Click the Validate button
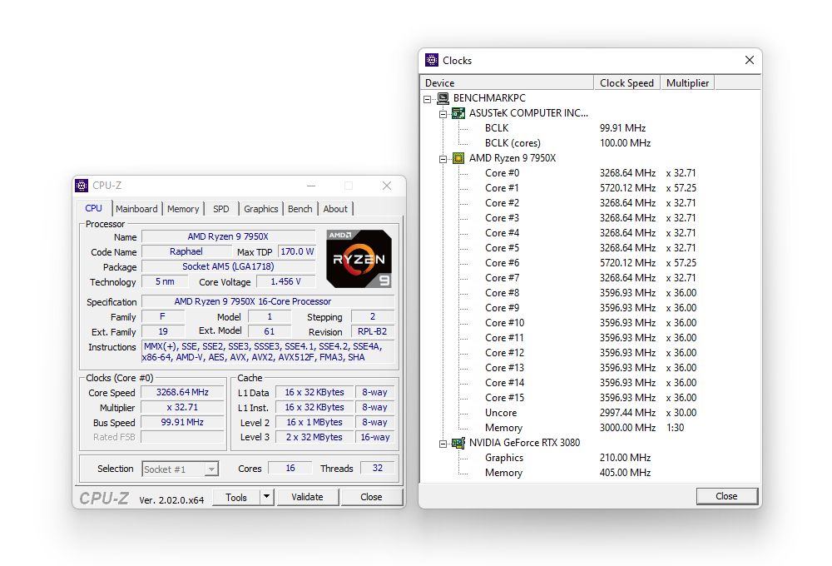The image size is (832, 566). (x=307, y=497)
